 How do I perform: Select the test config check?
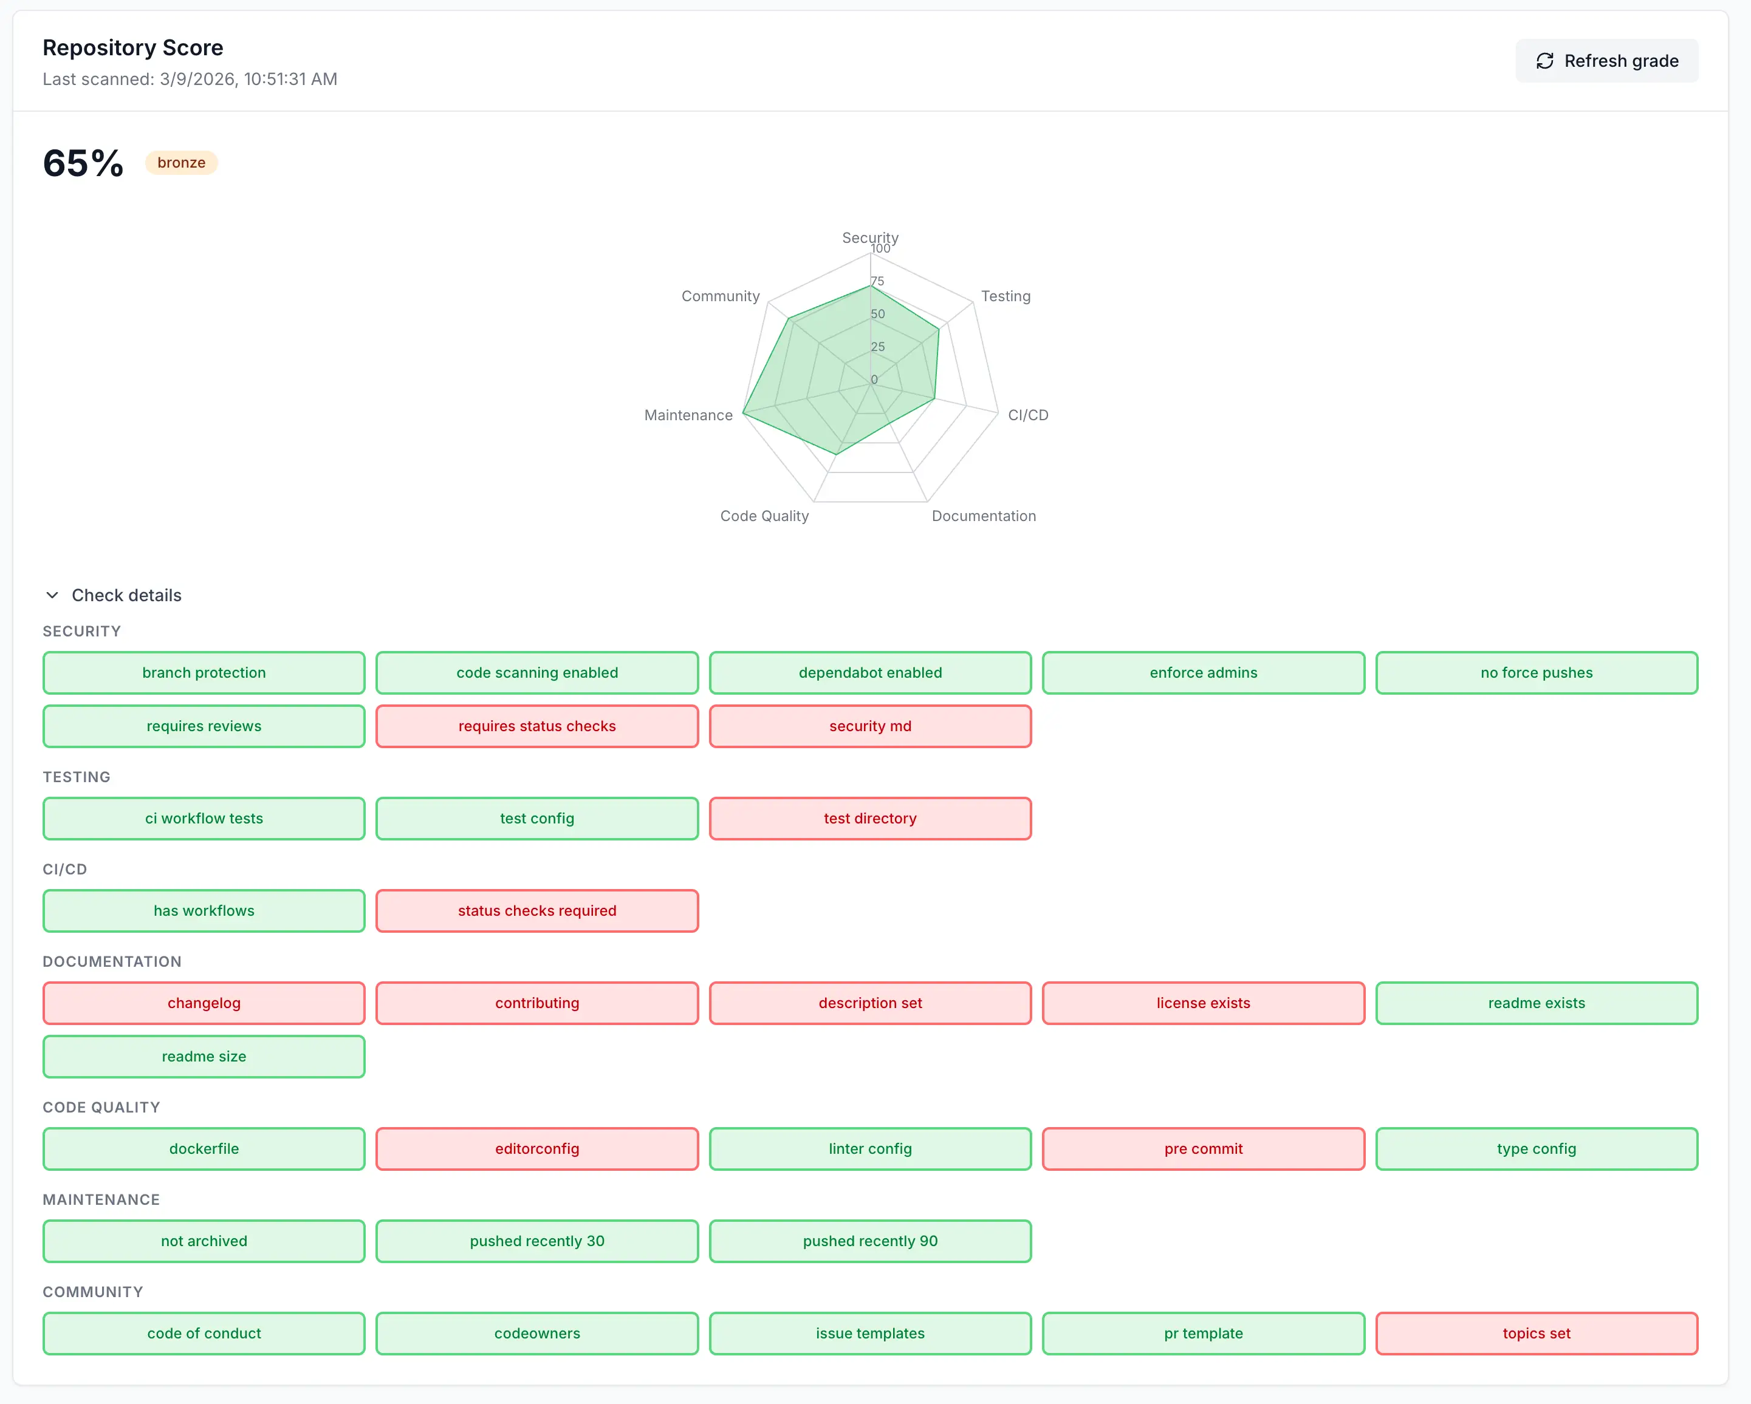(x=537, y=819)
